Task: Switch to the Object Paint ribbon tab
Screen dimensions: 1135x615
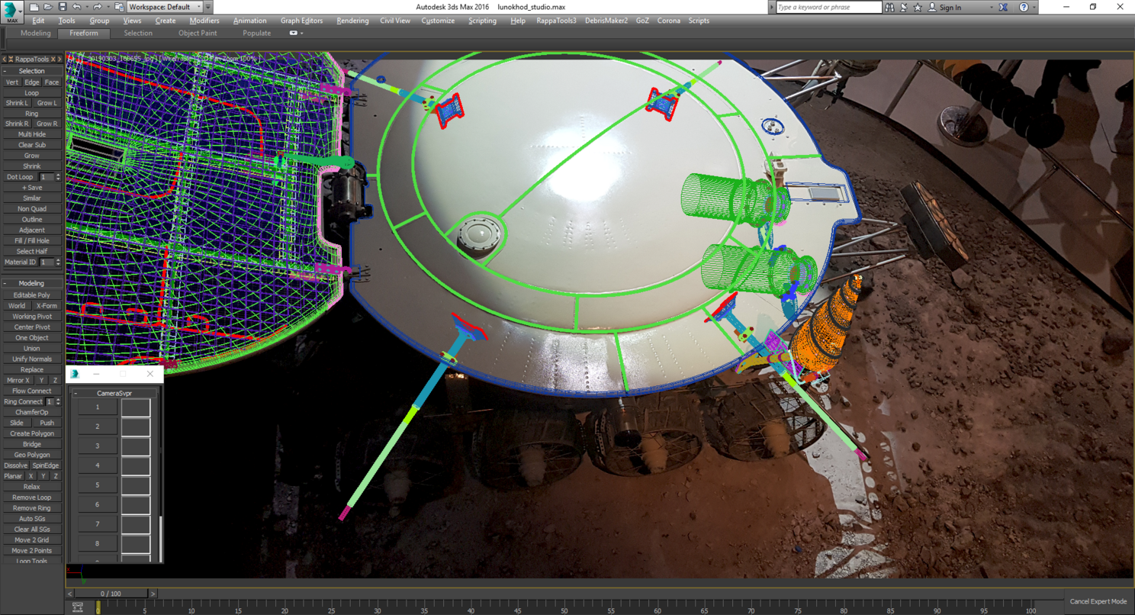Action: (x=198, y=34)
